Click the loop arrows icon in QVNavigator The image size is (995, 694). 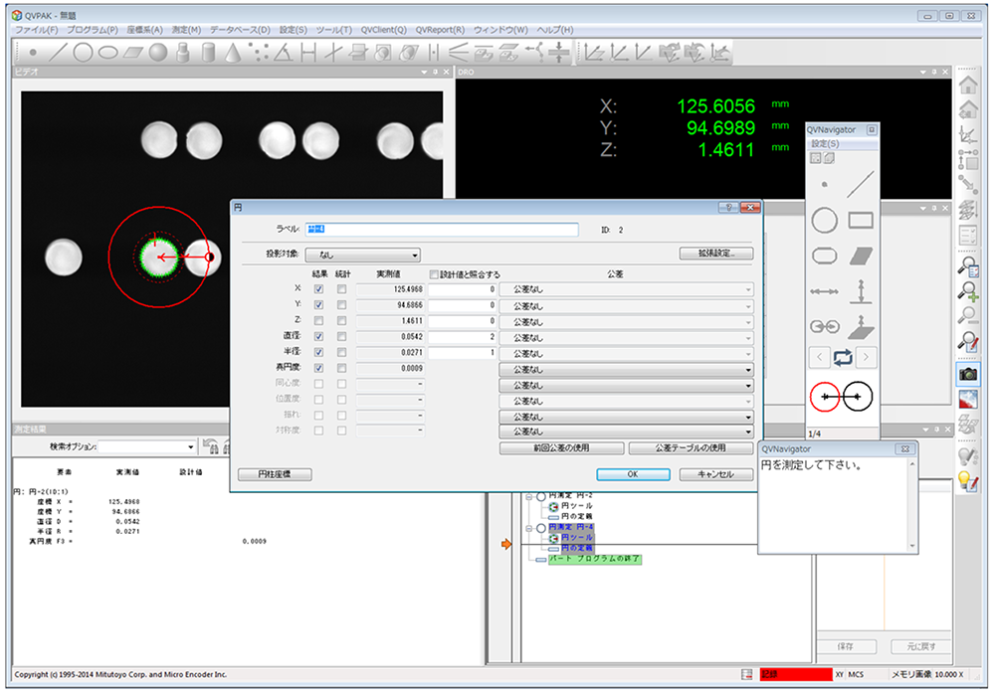coord(841,356)
